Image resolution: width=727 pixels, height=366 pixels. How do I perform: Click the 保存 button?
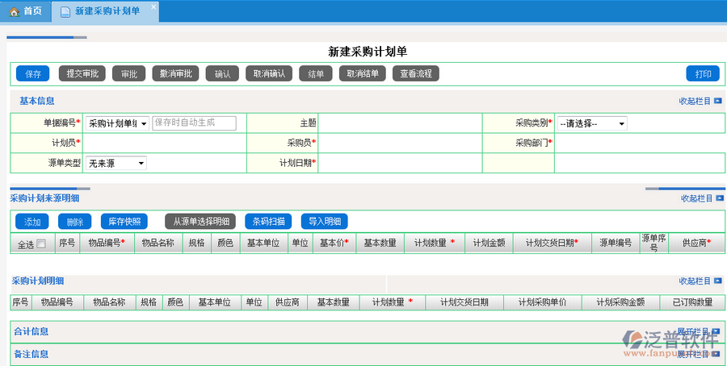coord(33,73)
